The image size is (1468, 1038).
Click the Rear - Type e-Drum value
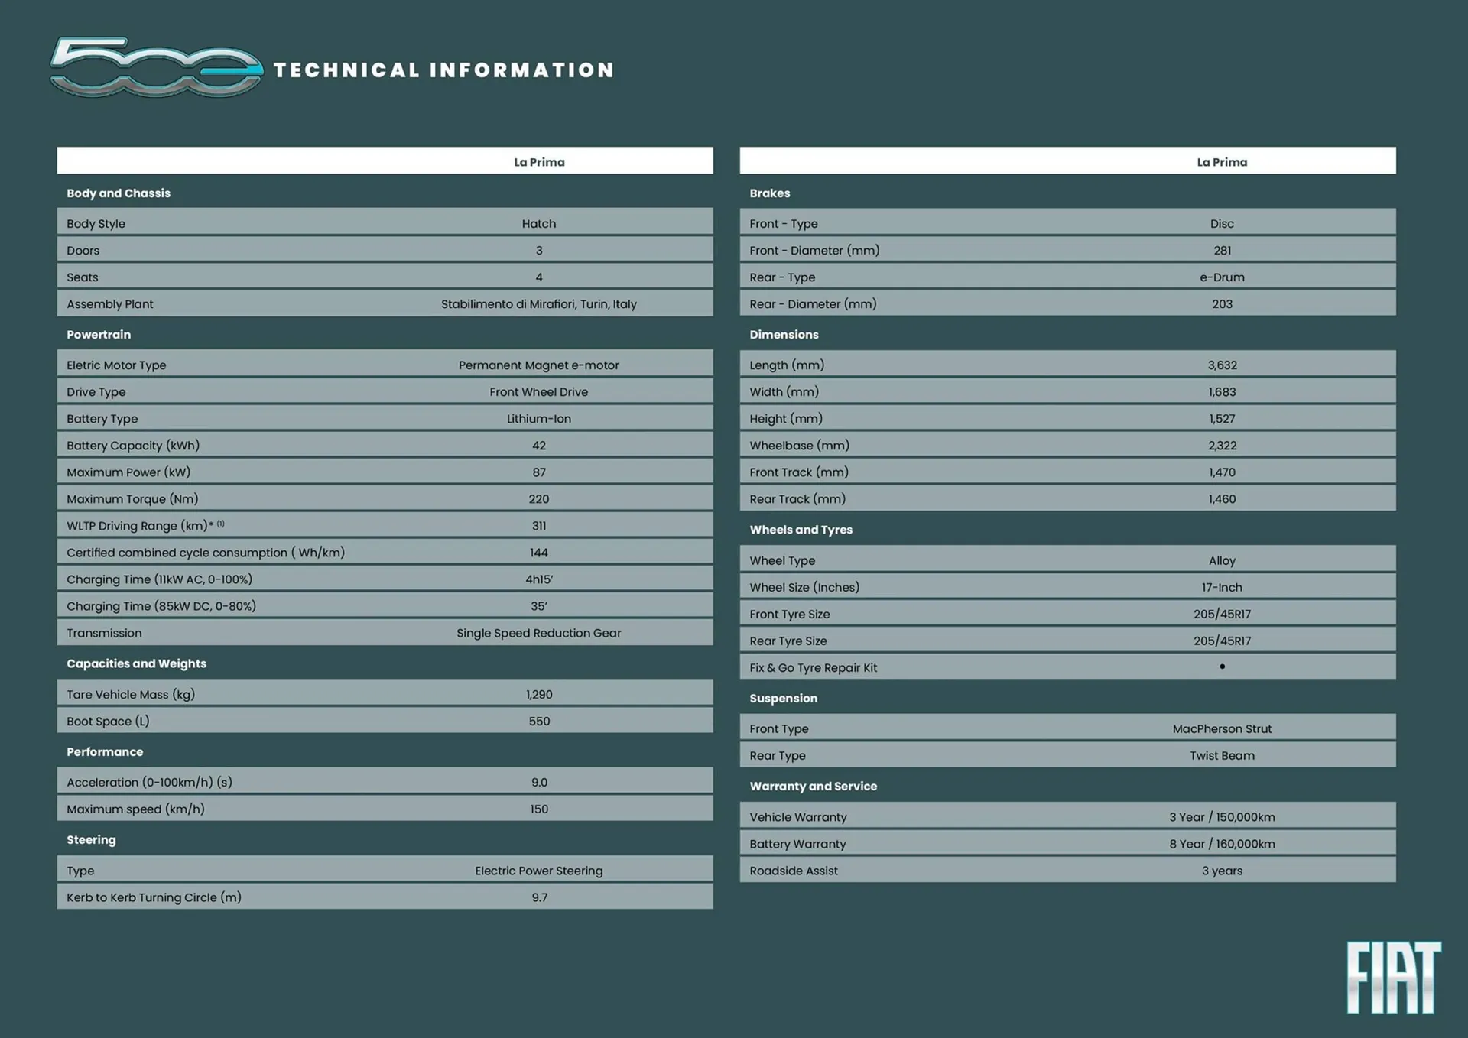pos(1221,277)
